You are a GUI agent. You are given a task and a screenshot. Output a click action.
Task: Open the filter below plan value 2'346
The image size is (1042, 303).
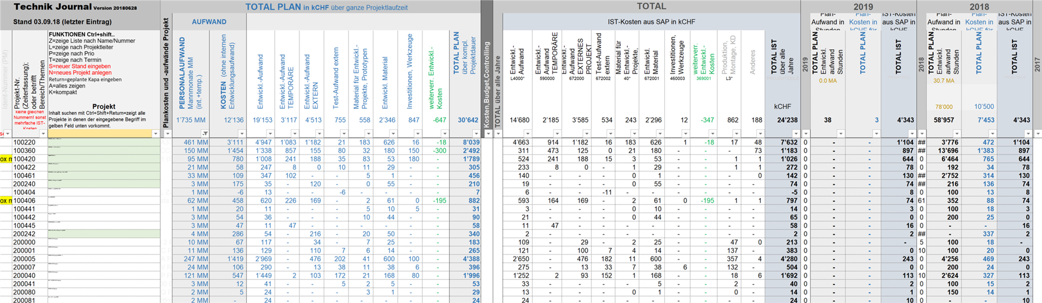393,133
